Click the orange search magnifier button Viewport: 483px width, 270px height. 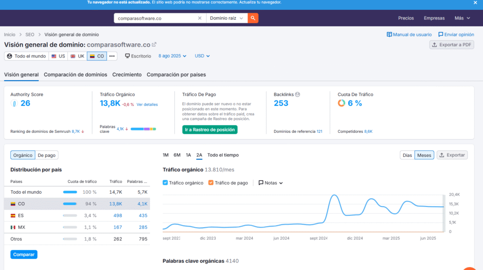pyautogui.click(x=253, y=18)
